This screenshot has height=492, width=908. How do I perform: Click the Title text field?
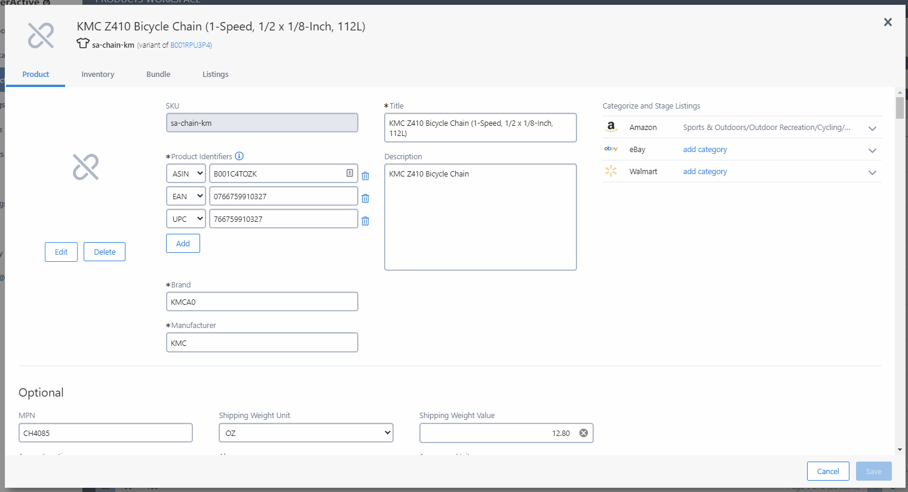pyautogui.click(x=480, y=128)
